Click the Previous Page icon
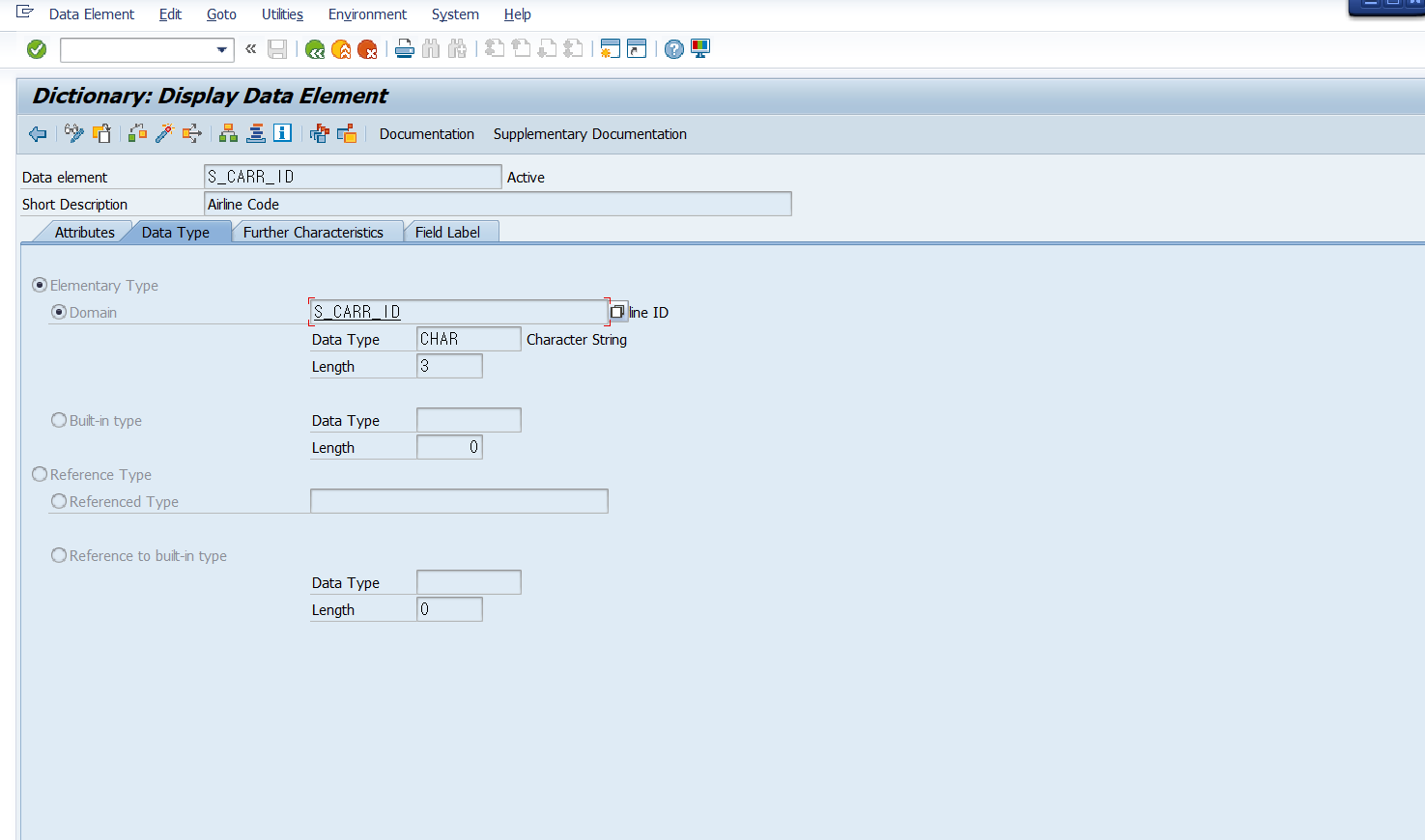This screenshot has height=840, width=1425. click(521, 48)
